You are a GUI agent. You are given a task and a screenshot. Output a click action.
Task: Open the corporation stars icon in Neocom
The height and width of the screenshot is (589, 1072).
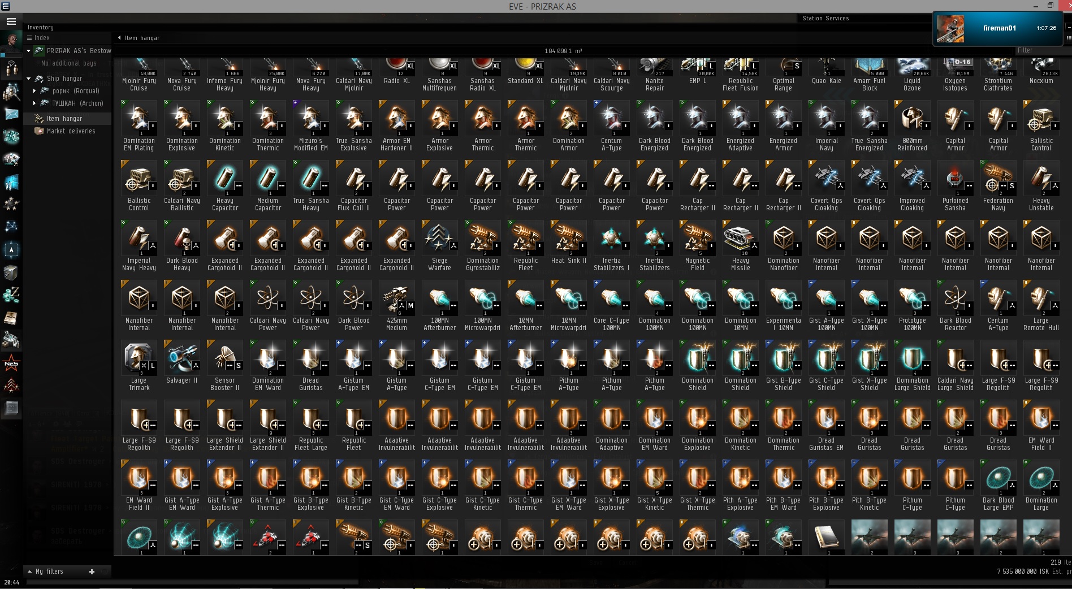pos(11,204)
